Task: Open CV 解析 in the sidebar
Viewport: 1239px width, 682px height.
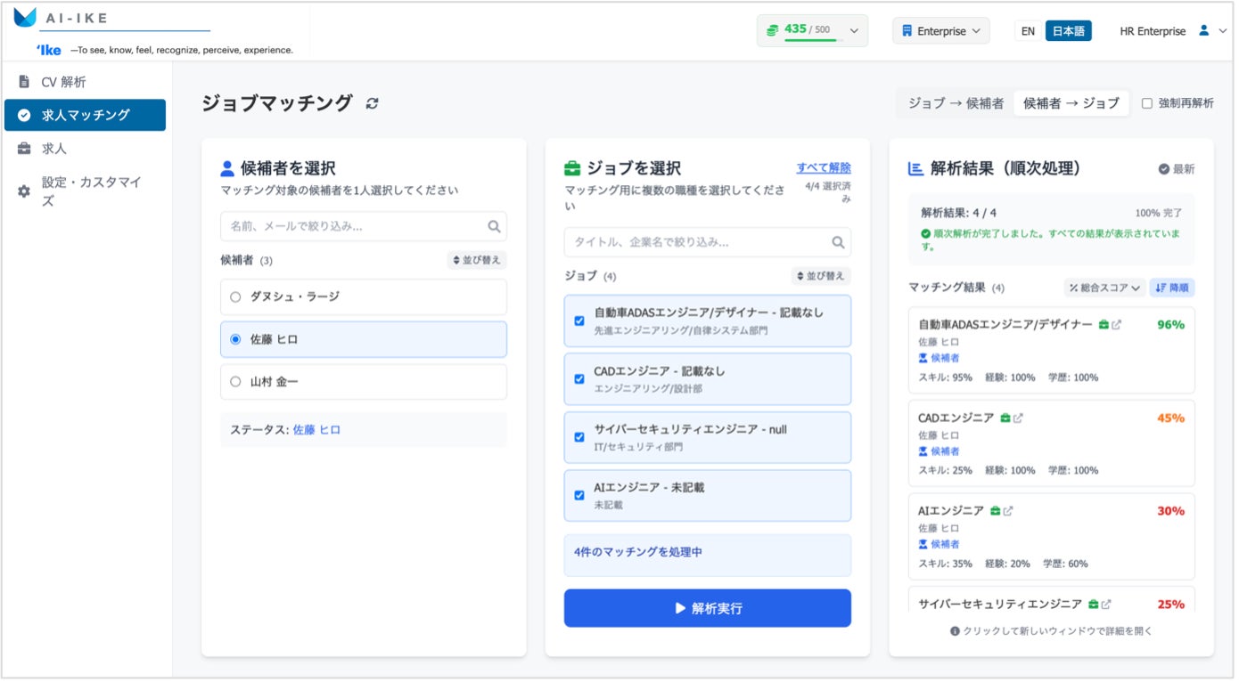Action: (x=63, y=82)
